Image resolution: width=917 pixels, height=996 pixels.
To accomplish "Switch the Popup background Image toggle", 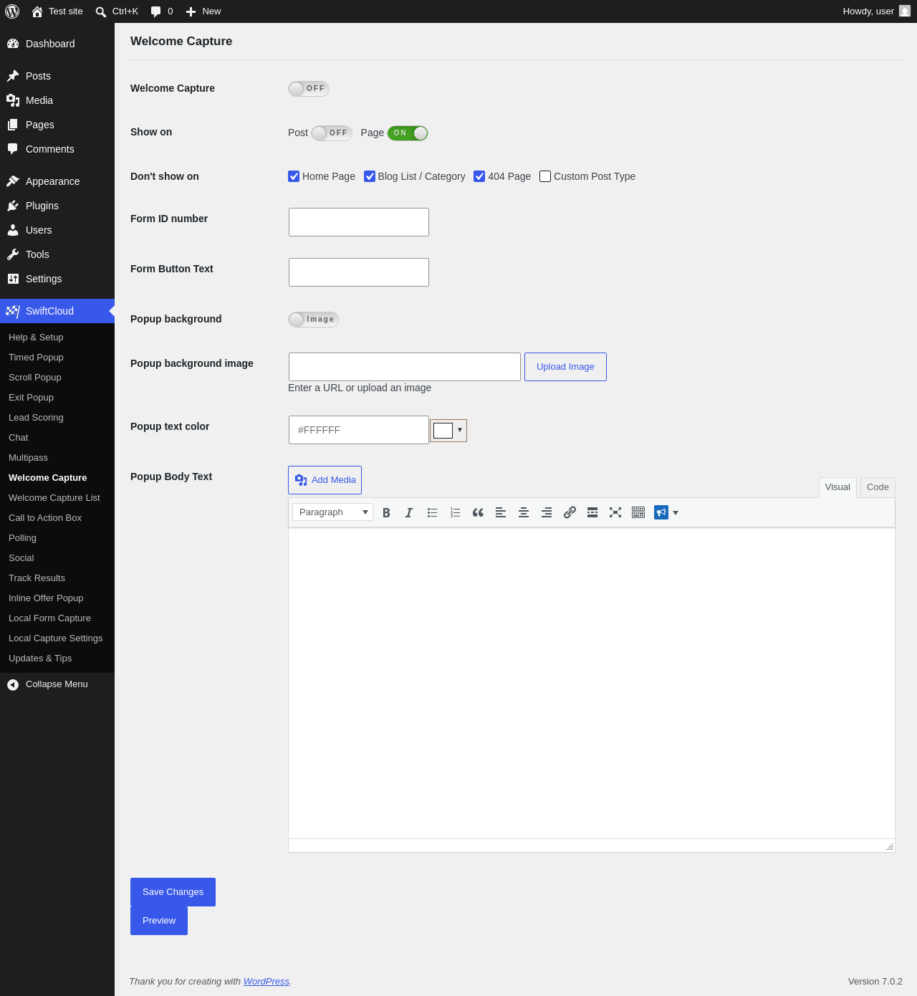I will (x=314, y=320).
